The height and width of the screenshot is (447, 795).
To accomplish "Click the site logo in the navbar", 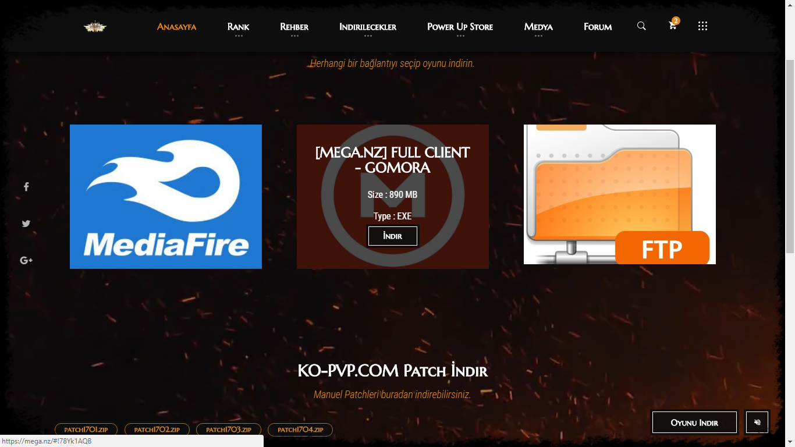I will (x=95, y=27).
